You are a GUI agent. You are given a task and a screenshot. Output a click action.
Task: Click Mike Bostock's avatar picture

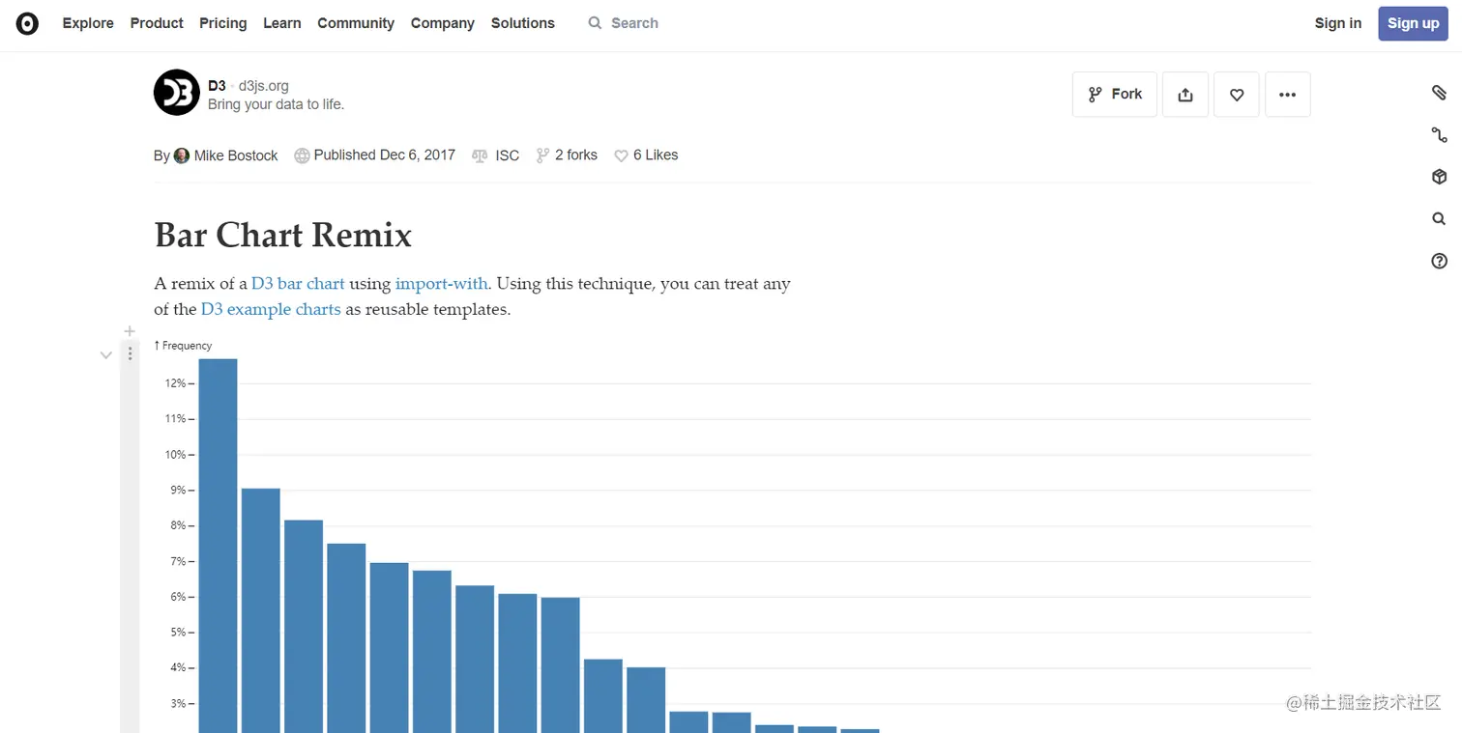click(x=182, y=155)
